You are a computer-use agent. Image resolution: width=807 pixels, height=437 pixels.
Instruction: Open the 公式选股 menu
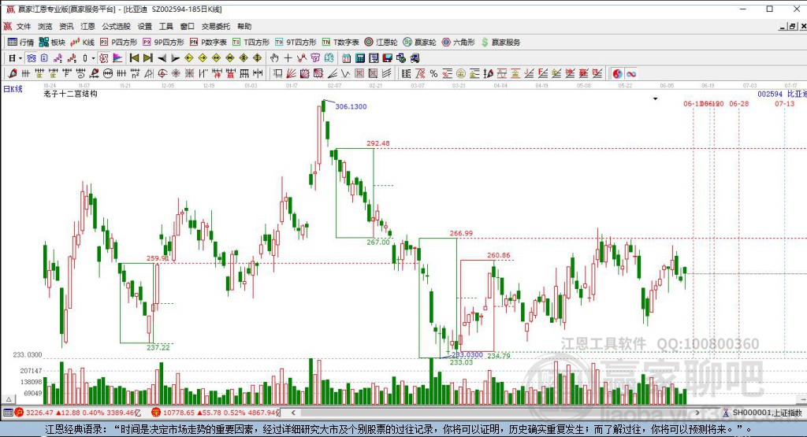pos(116,26)
